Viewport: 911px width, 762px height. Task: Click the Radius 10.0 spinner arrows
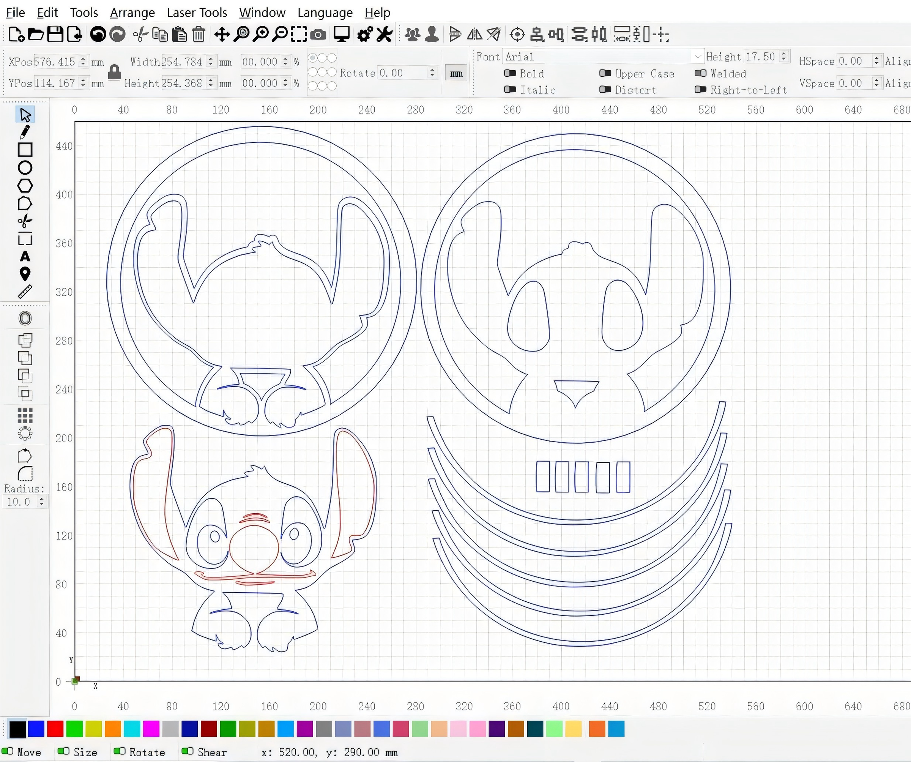point(41,502)
